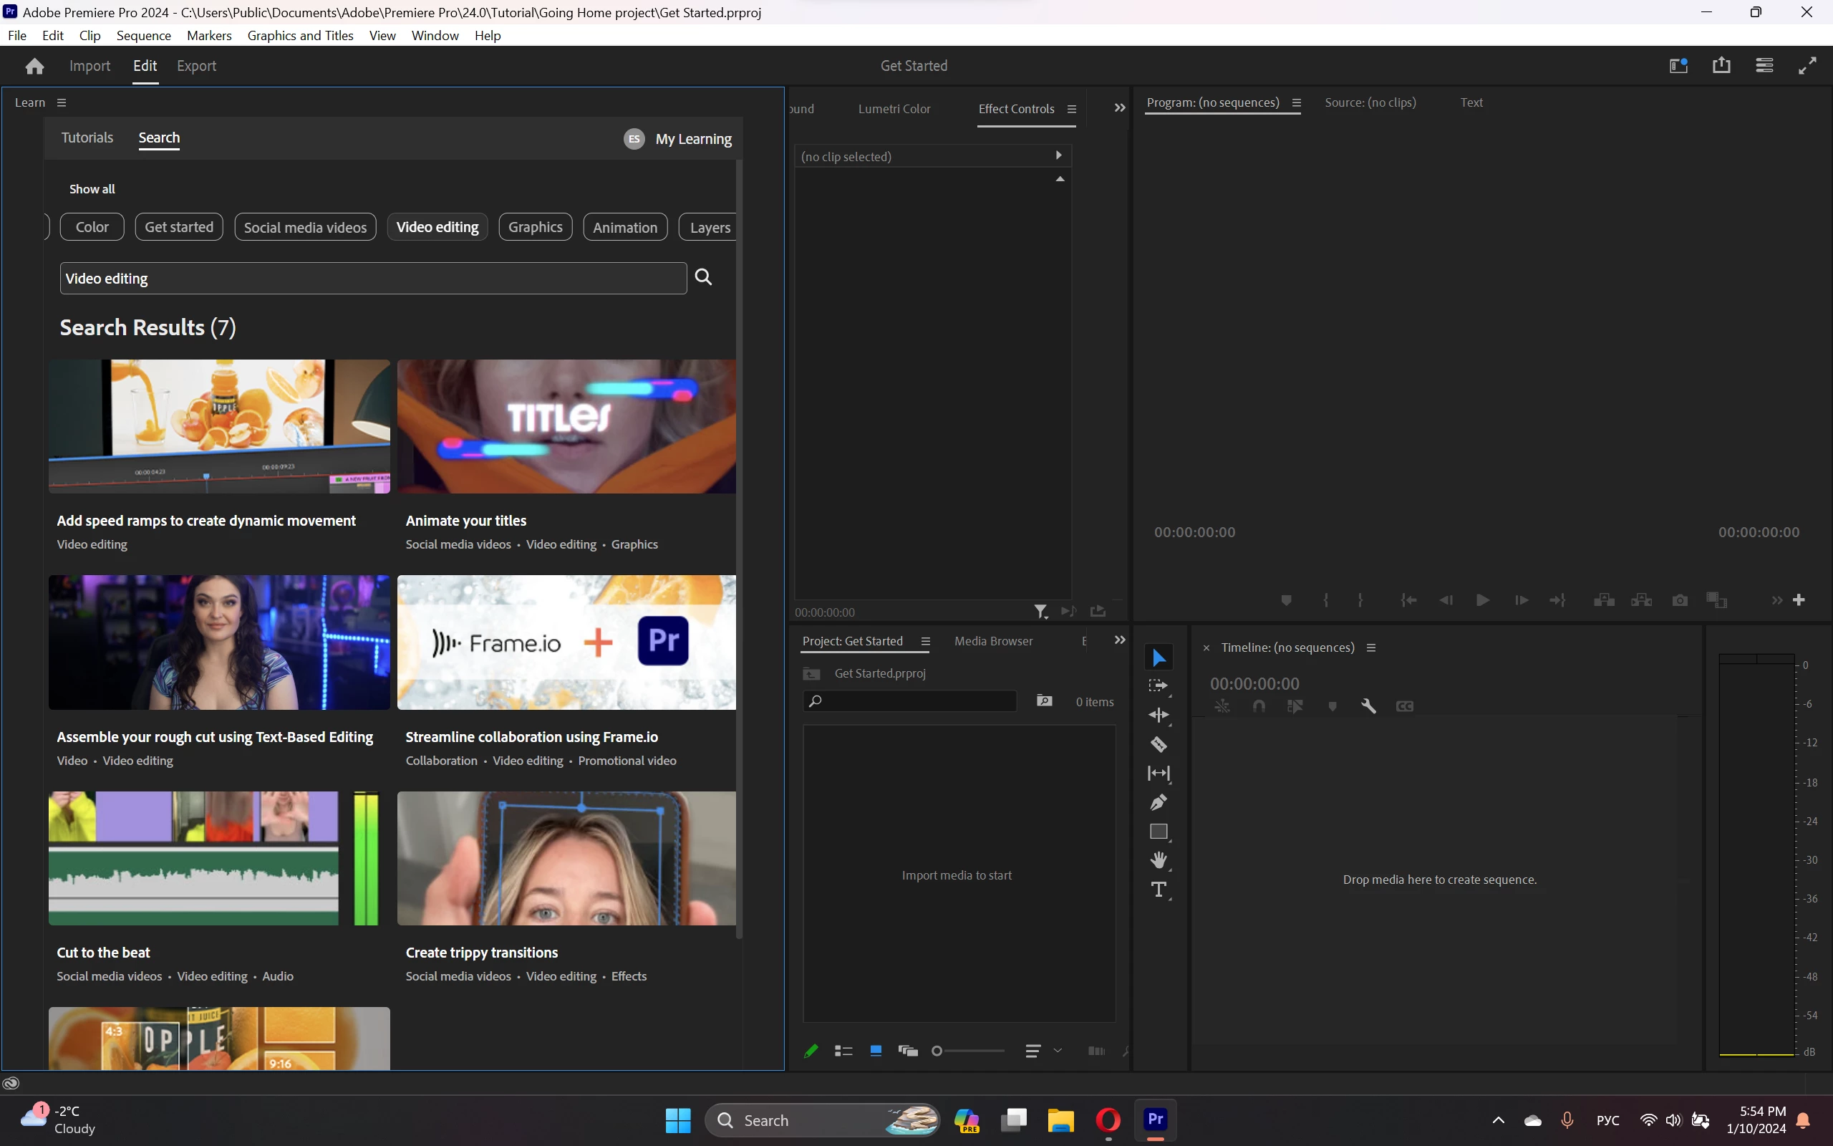This screenshot has width=1833, height=1146.
Task: Select the Hand tool
Action: point(1158,860)
